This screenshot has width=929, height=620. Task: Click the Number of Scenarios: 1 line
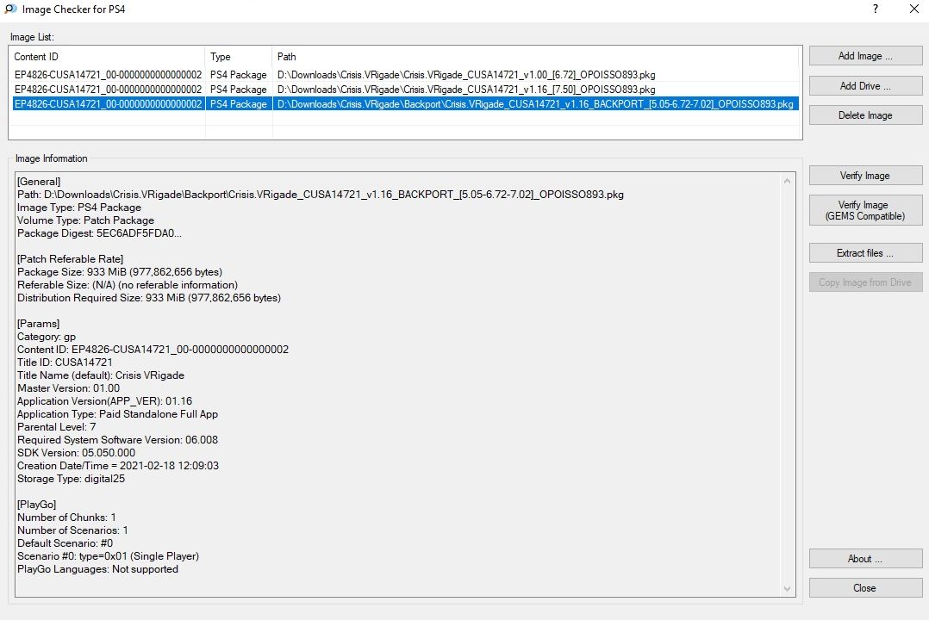73,530
